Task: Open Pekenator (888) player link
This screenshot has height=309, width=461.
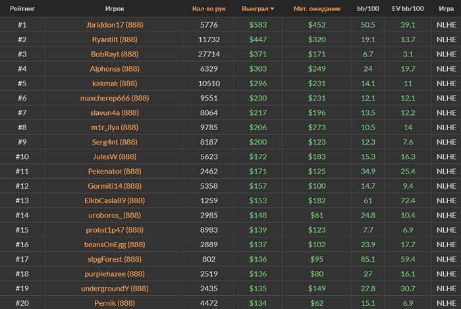Action: 115,171
